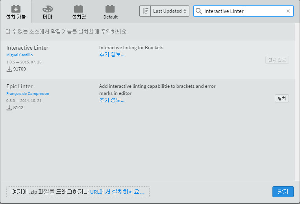Click the Epic Linter description text
This screenshot has height=204, width=300.
pos(157,89)
